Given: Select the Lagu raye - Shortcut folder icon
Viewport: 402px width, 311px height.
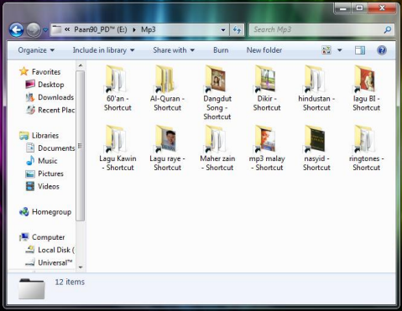Looking at the screenshot, I should pos(165,139).
